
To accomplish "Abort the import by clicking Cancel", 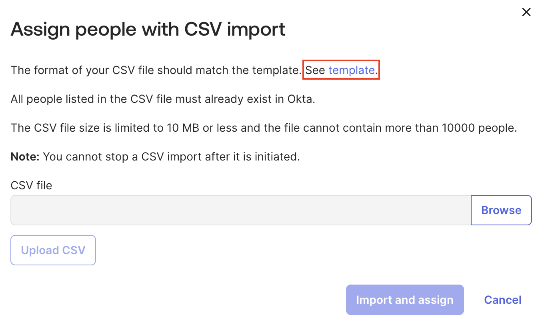I will point(502,299).
